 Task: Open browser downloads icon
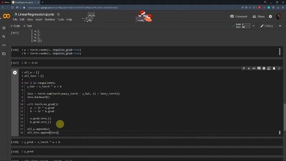coord(278,8)
